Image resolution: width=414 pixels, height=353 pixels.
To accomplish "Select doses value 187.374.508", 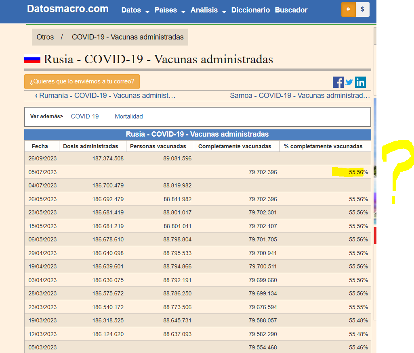I will pos(108,158).
